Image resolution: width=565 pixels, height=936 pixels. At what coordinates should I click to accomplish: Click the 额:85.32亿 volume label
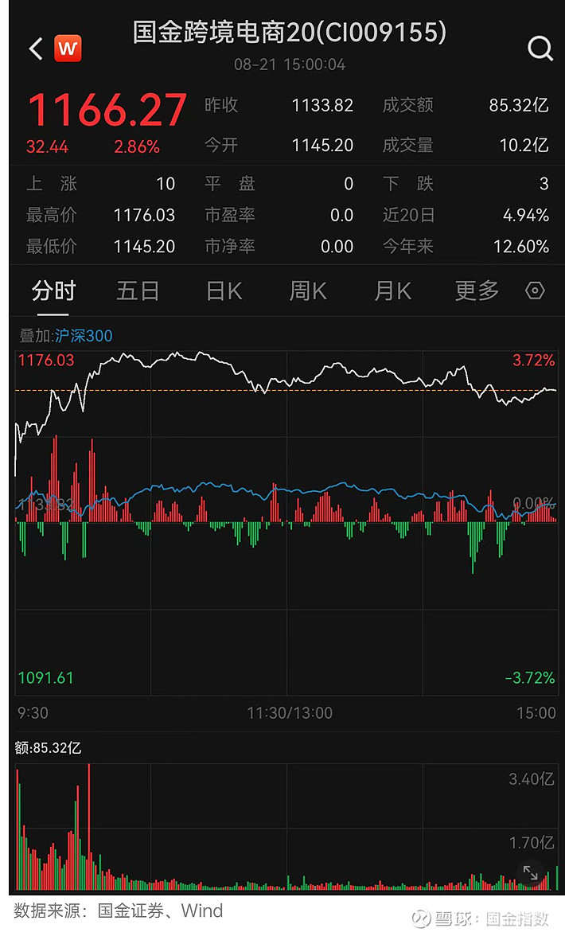tap(49, 747)
